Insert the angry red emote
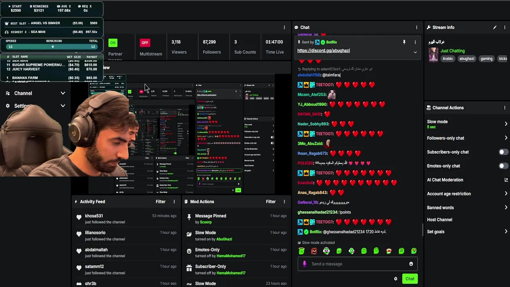Image resolution: width=510 pixels, height=287 pixels. tap(314, 251)
